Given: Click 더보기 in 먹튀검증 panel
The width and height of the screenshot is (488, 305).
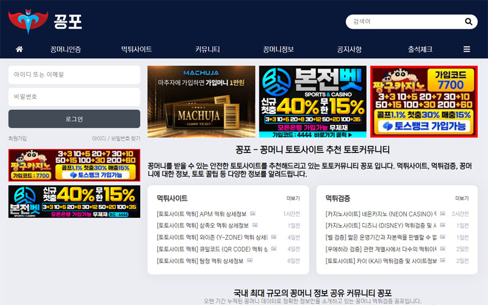Looking at the screenshot, I should (x=462, y=198).
